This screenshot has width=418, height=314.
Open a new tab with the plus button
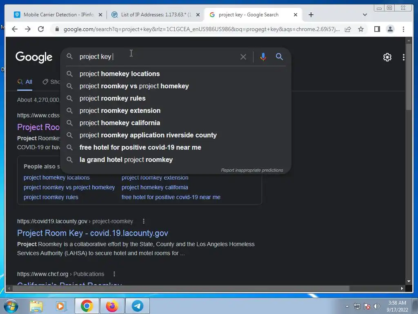[311, 15]
